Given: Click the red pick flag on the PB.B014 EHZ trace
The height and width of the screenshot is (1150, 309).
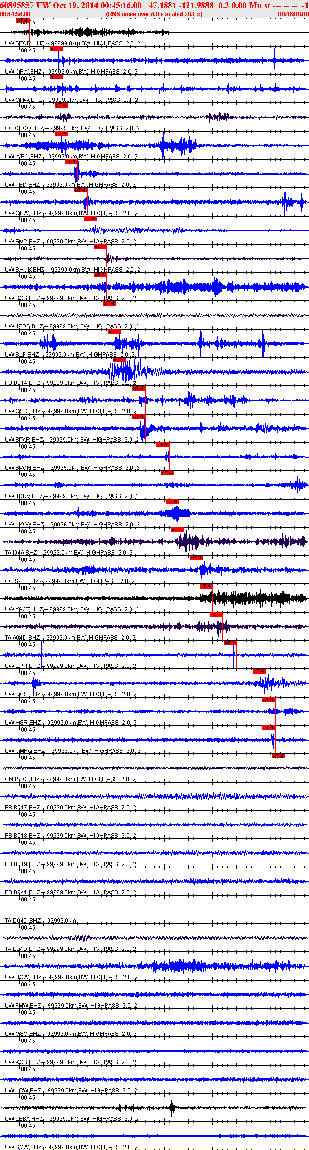Looking at the screenshot, I should click(x=120, y=360).
